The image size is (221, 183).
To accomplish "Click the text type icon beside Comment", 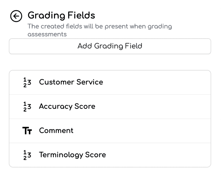I will pyautogui.click(x=27, y=131).
